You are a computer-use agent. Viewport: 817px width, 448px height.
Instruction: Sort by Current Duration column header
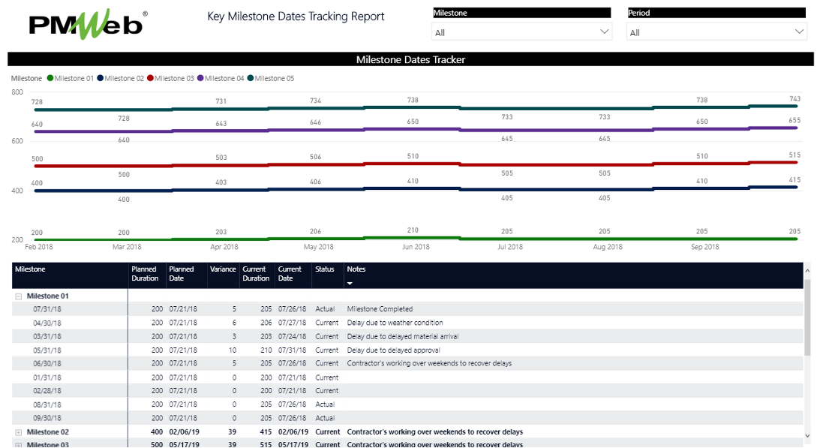pyautogui.click(x=256, y=274)
